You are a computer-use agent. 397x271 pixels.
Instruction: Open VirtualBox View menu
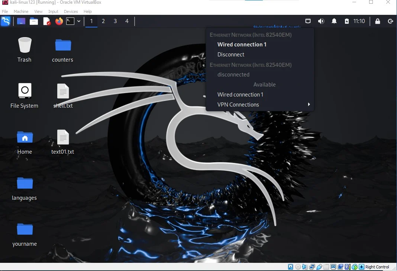coord(38,12)
